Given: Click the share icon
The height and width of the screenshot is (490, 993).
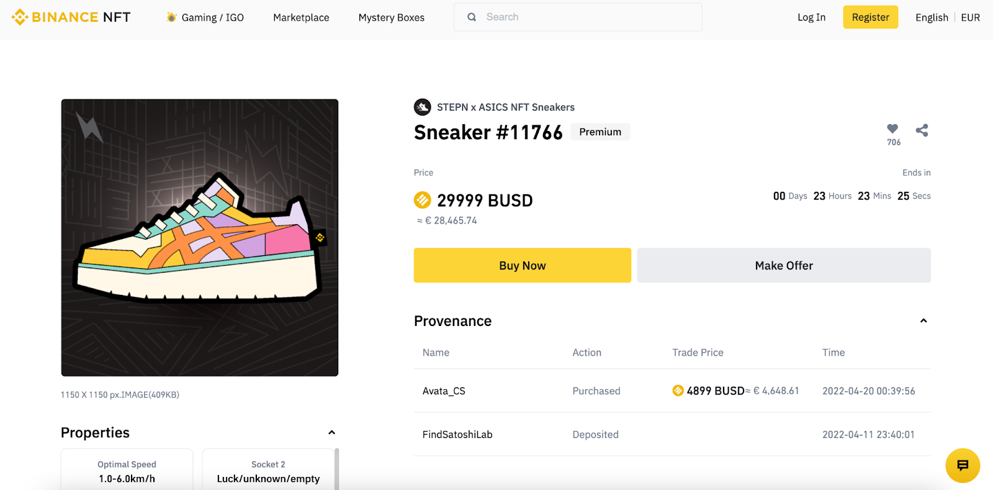Looking at the screenshot, I should (x=922, y=130).
